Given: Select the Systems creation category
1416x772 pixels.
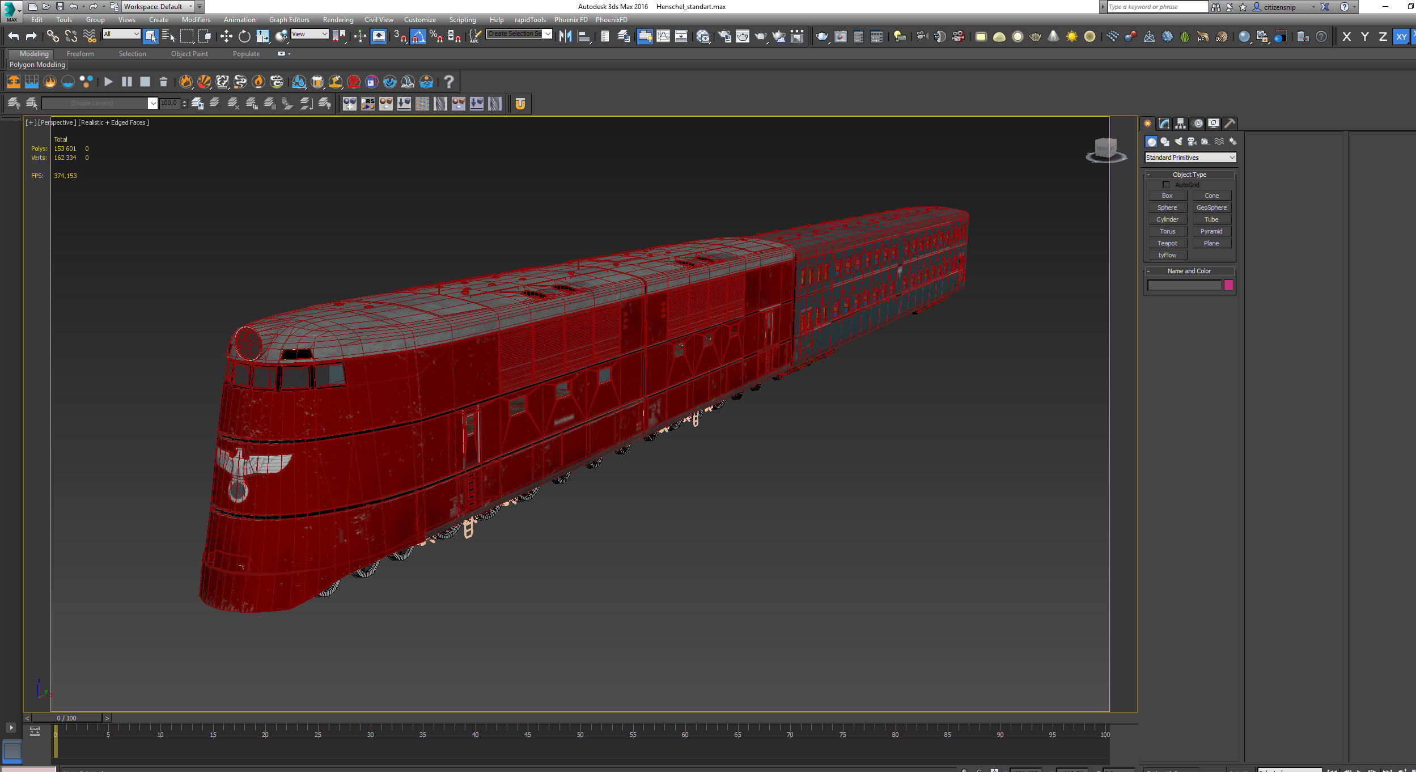Looking at the screenshot, I should (1232, 142).
